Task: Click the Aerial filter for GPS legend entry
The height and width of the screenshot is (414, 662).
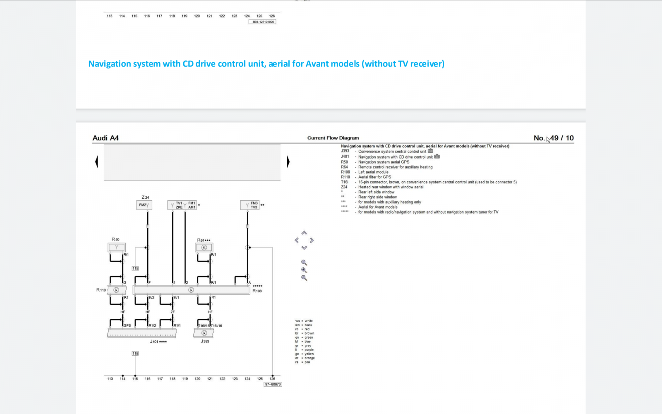Action: coord(374,177)
